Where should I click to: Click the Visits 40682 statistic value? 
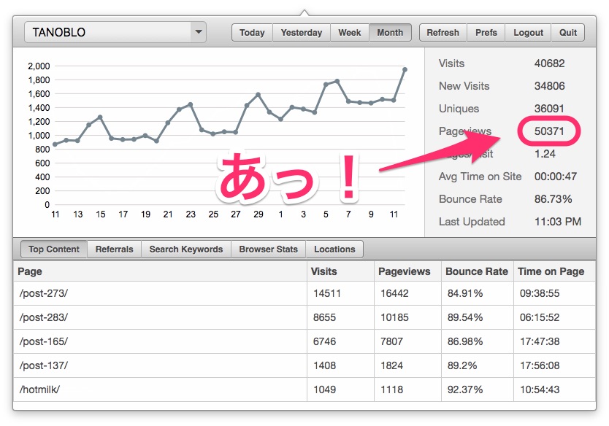click(x=549, y=63)
